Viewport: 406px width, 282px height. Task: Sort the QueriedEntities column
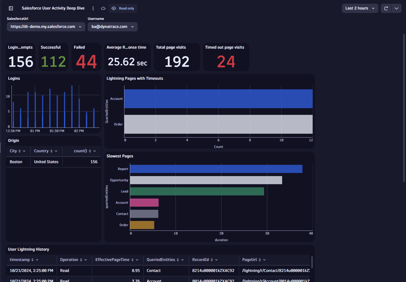pos(178,260)
